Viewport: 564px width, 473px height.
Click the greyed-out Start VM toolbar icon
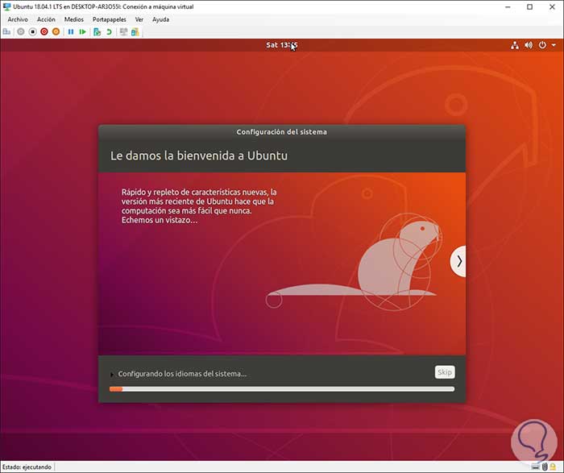point(21,32)
